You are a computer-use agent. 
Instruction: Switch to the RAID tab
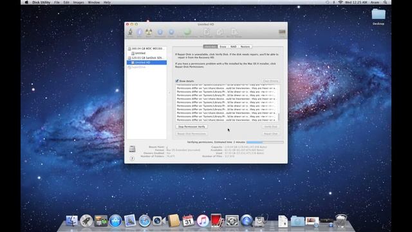click(x=233, y=46)
